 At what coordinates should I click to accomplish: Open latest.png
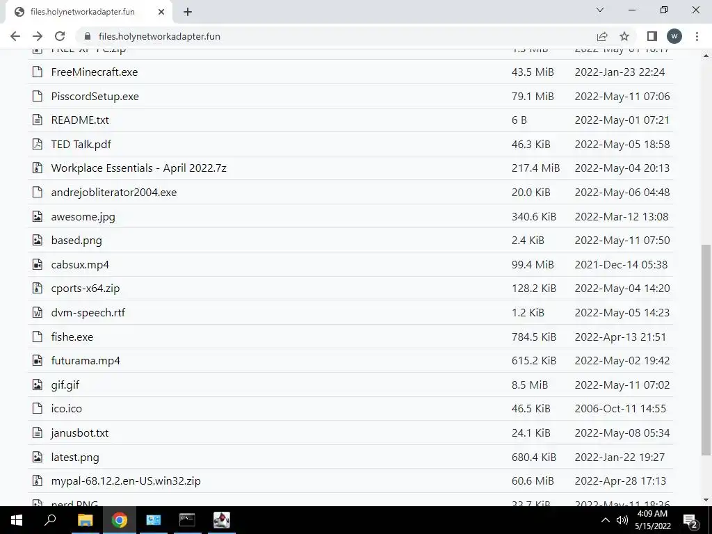click(75, 457)
